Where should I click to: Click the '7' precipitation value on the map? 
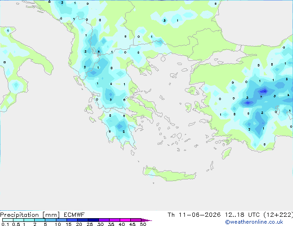[261, 97]
